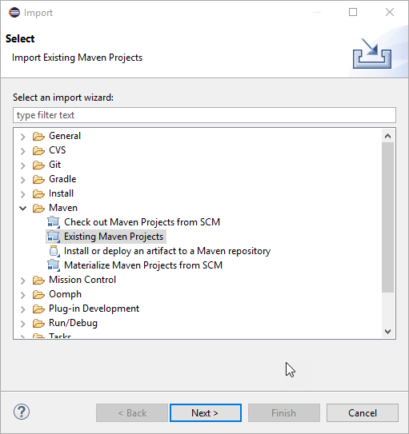The image size is (409, 434).
Task: Expand the General category
Action: pos(23,136)
